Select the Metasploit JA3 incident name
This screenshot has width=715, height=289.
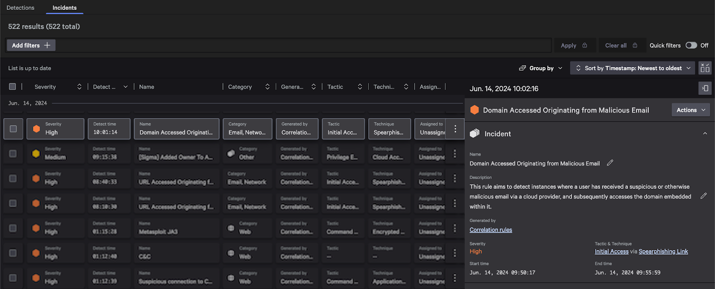pyautogui.click(x=158, y=232)
